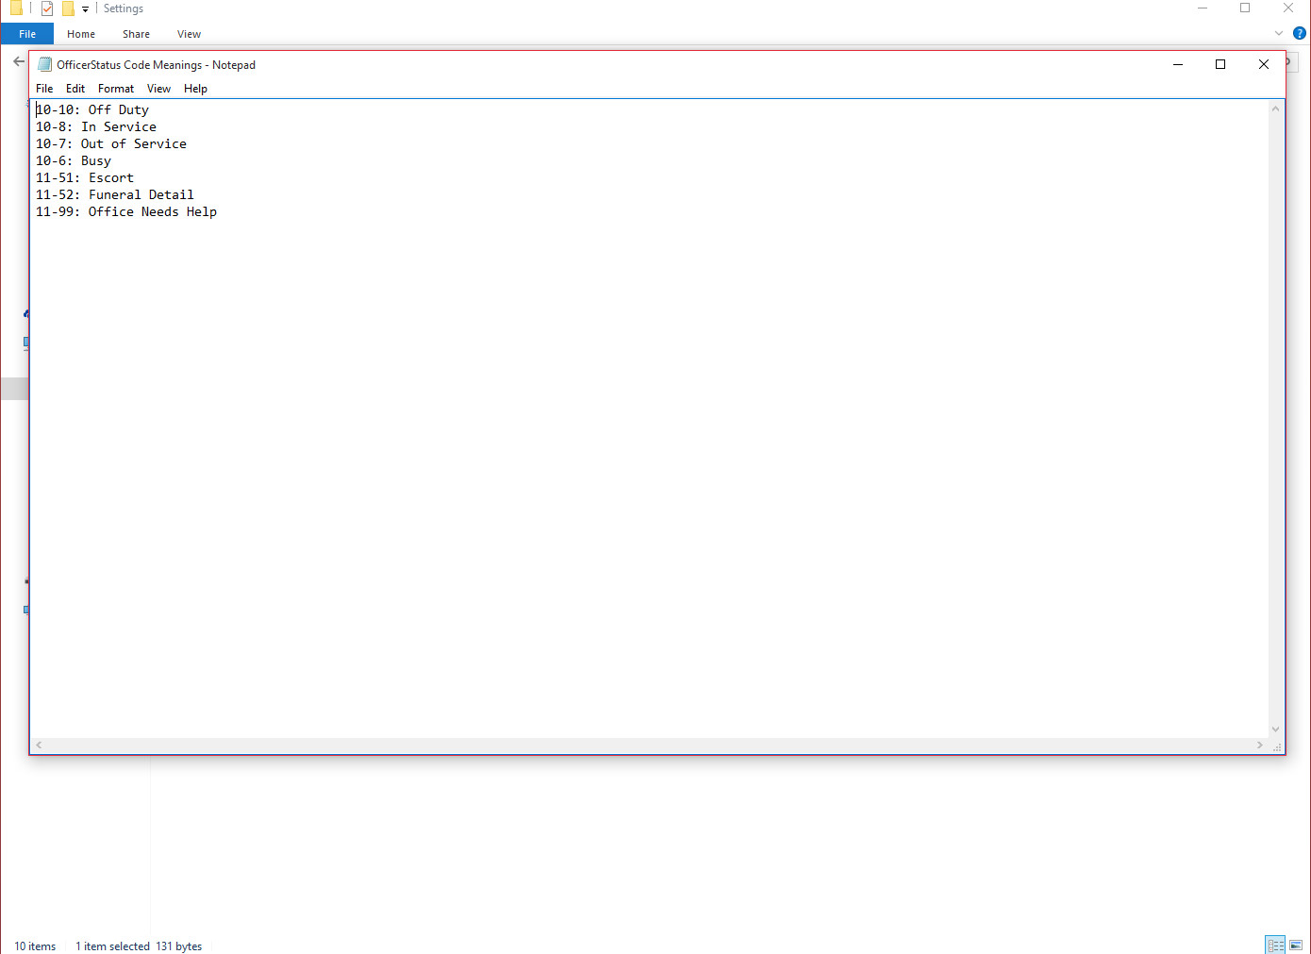Select the Home tab in File Explorer
Viewport: 1311px width, 954px height.
coord(81,34)
